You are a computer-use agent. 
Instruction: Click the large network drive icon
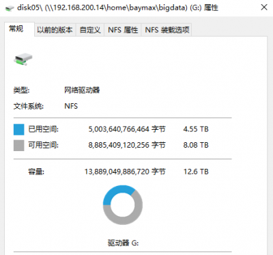tap(23, 59)
